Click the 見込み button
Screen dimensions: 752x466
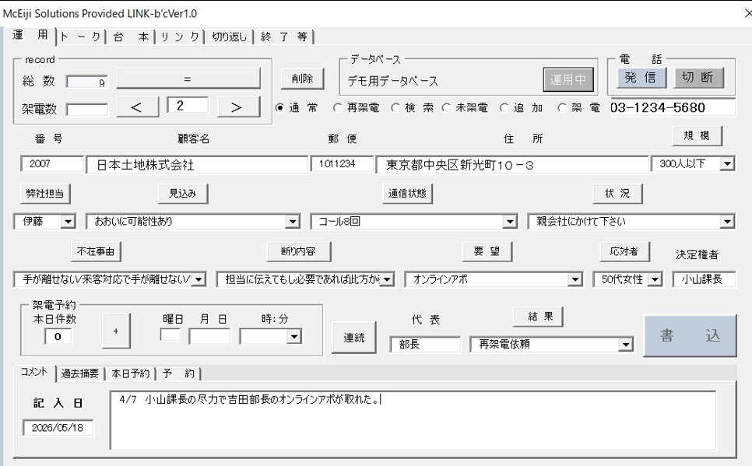point(183,193)
